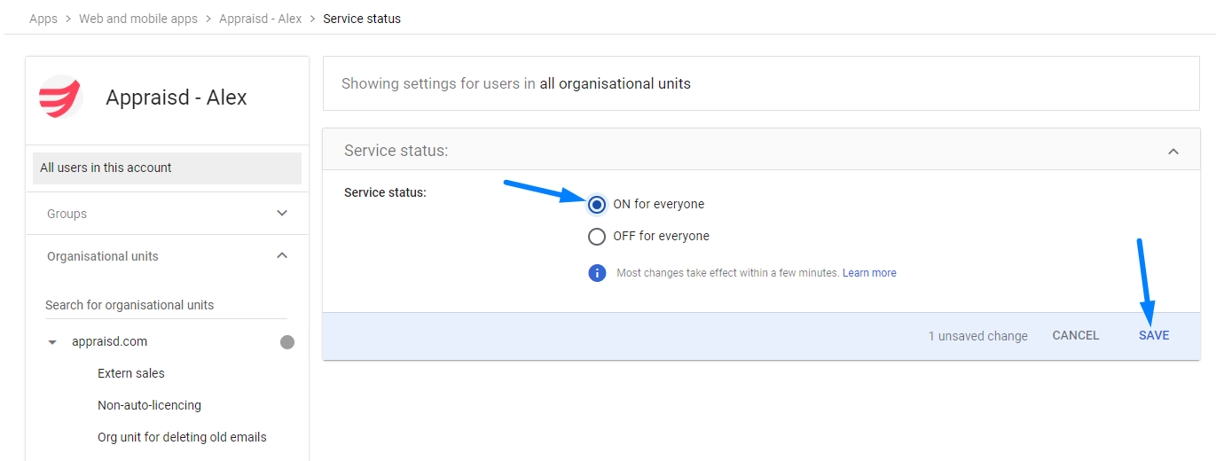Click Search for organisational units field
Screen dimensions: 1216x461
[166, 305]
